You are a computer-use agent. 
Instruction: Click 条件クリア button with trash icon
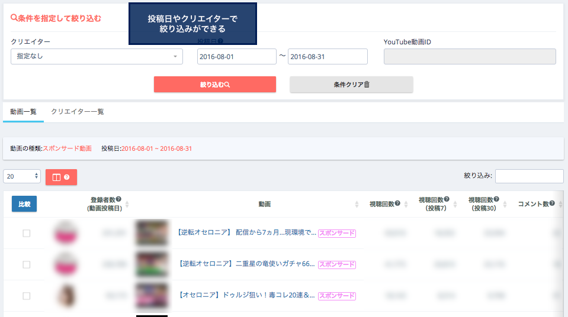(x=351, y=85)
